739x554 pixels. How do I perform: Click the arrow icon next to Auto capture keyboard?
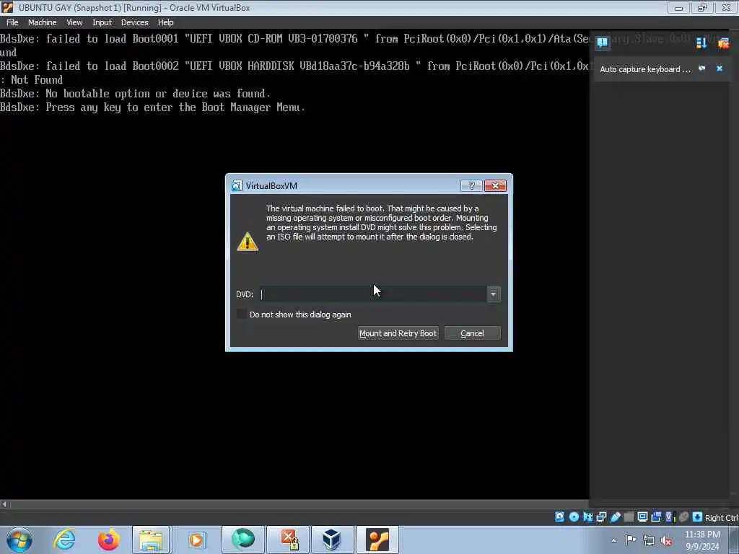701,69
